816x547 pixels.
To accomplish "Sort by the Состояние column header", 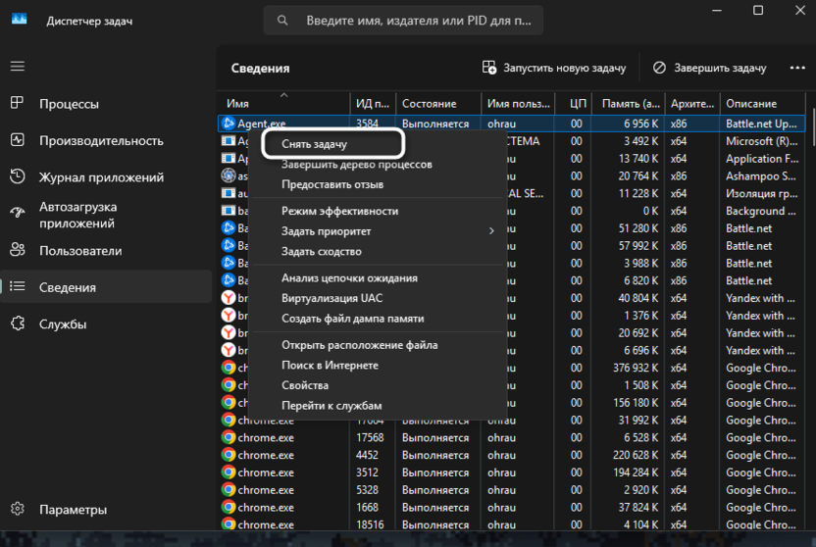I will click(438, 104).
